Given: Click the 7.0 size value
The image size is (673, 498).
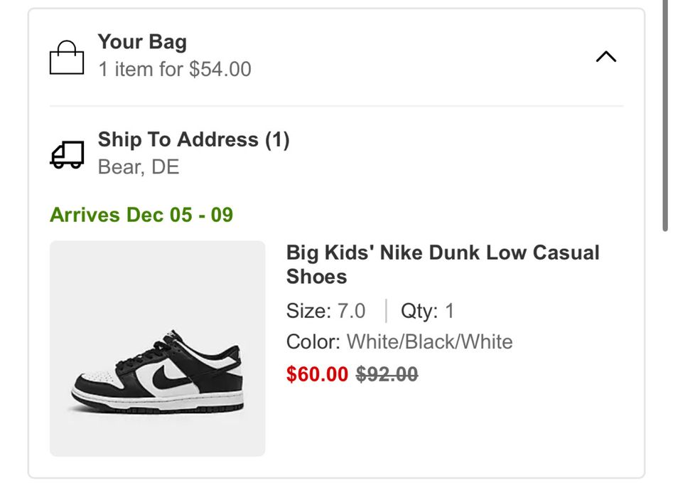Looking at the screenshot, I should [351, 311].
